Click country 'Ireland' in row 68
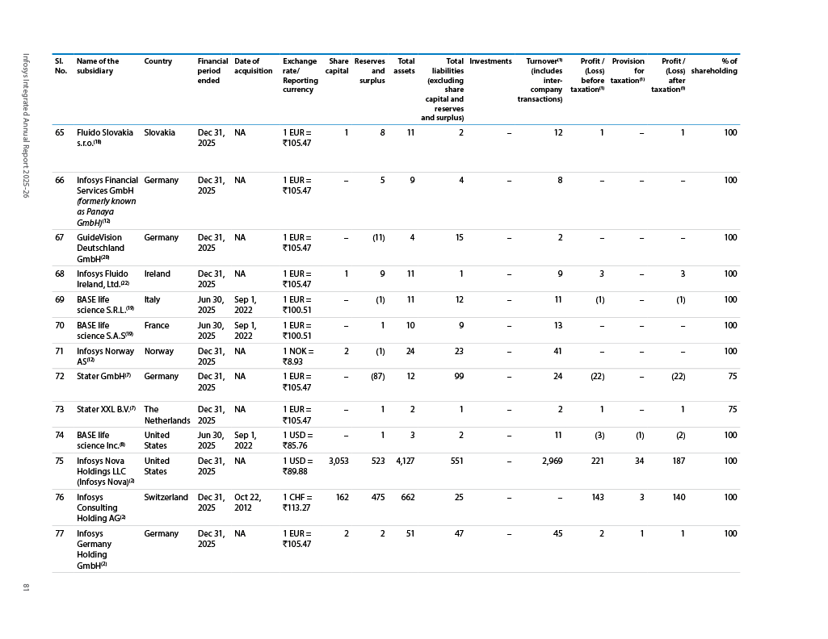828x639 pixels. click(x=158, y=274)
